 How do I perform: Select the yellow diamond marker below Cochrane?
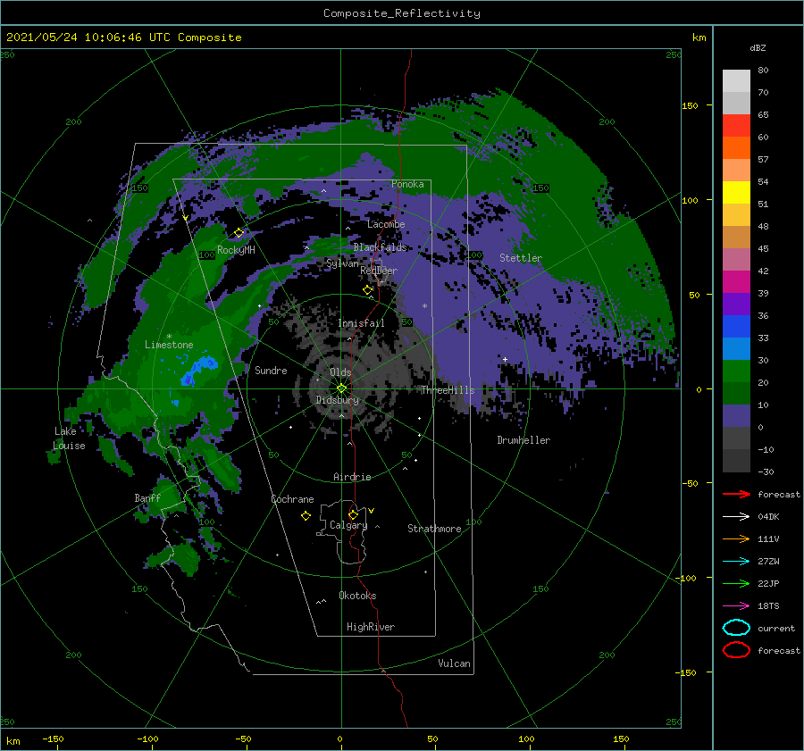pos(306,516)
